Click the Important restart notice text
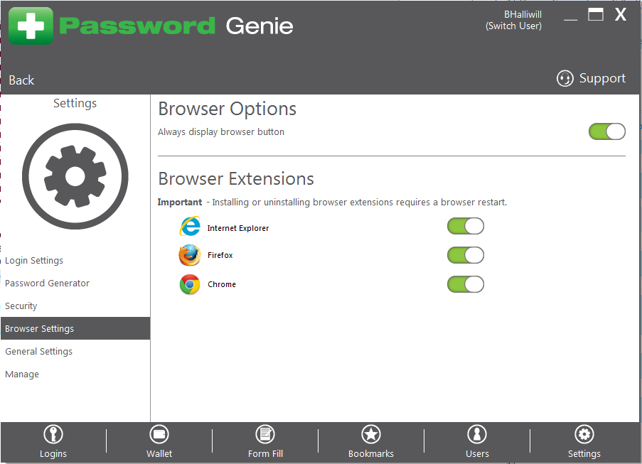 (x=333, y=203)
